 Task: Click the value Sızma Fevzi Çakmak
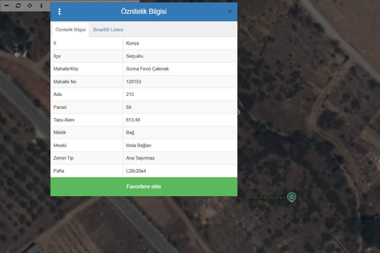click(147, 69)
